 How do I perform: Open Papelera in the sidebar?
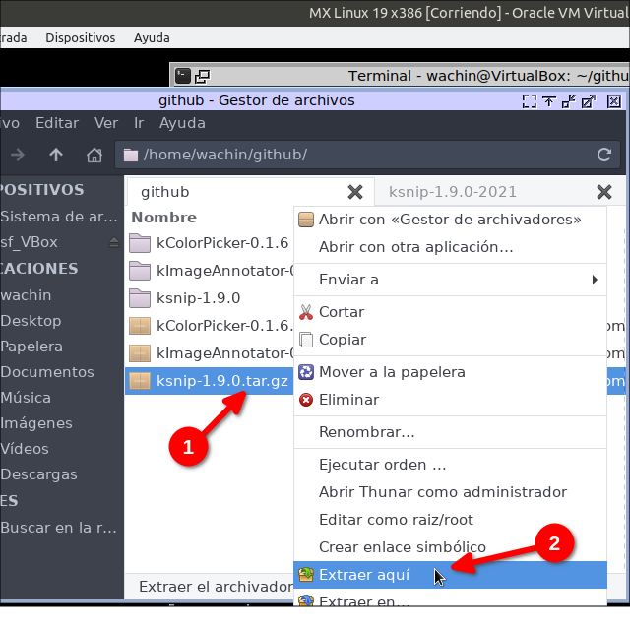click(31, 347)
